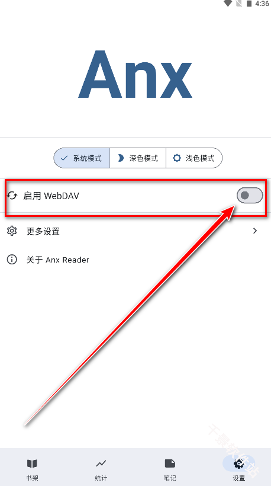Click the sun icon for light mode
The image size is (271, 486).
[x=177, y=158]
